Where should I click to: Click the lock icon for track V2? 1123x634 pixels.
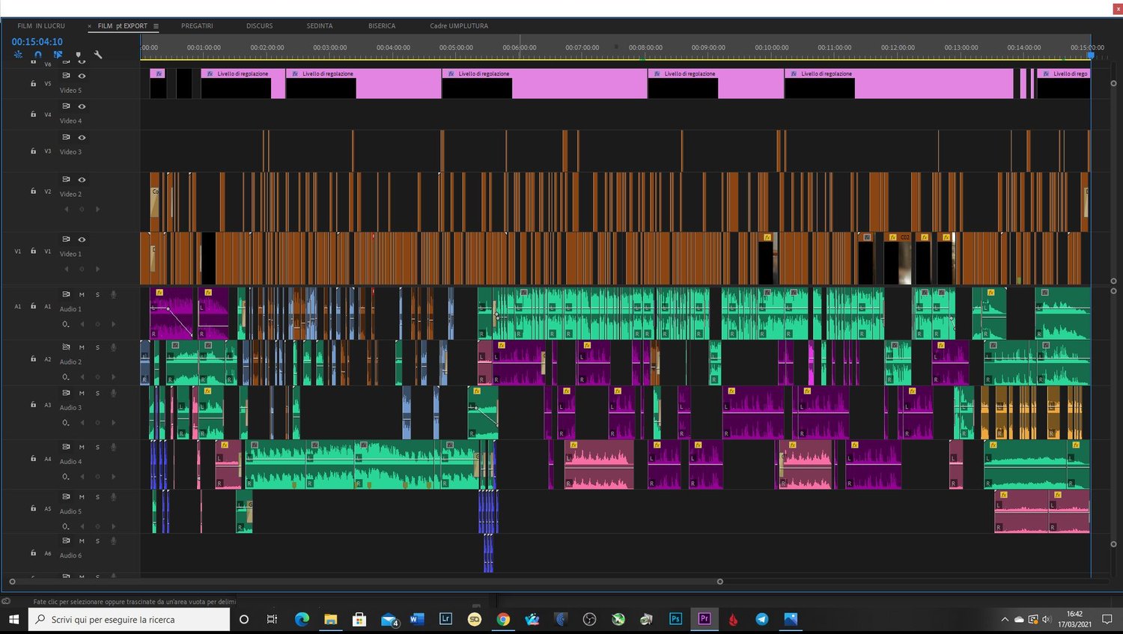point(33,192)
